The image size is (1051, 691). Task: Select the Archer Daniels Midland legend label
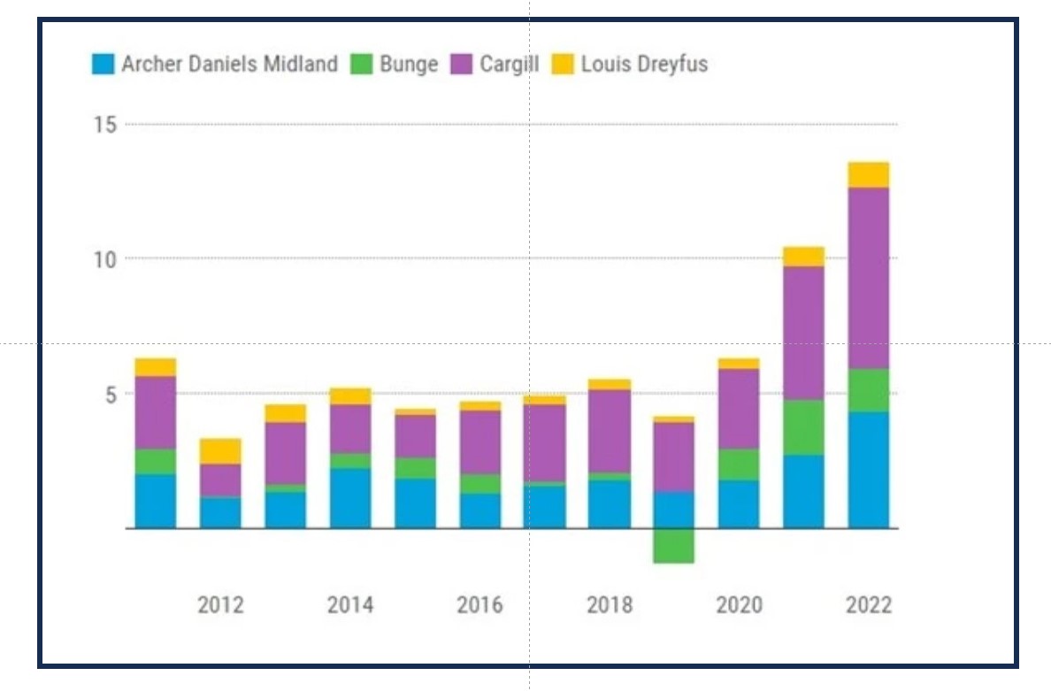click(229, 65)
